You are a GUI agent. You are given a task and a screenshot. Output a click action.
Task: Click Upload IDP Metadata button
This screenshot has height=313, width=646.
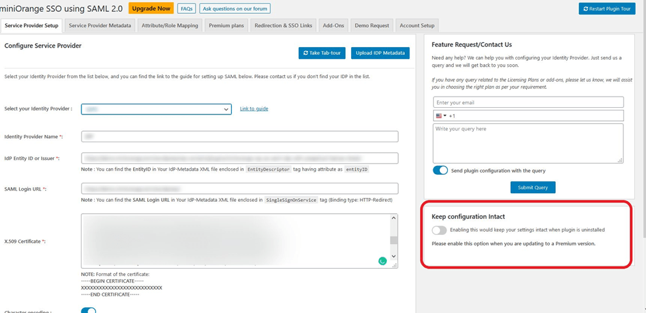(380, 53)
